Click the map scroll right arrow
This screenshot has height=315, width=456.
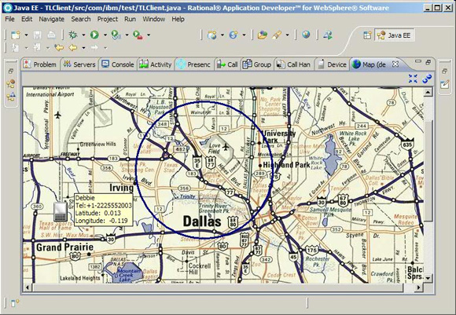coord(418,288)
